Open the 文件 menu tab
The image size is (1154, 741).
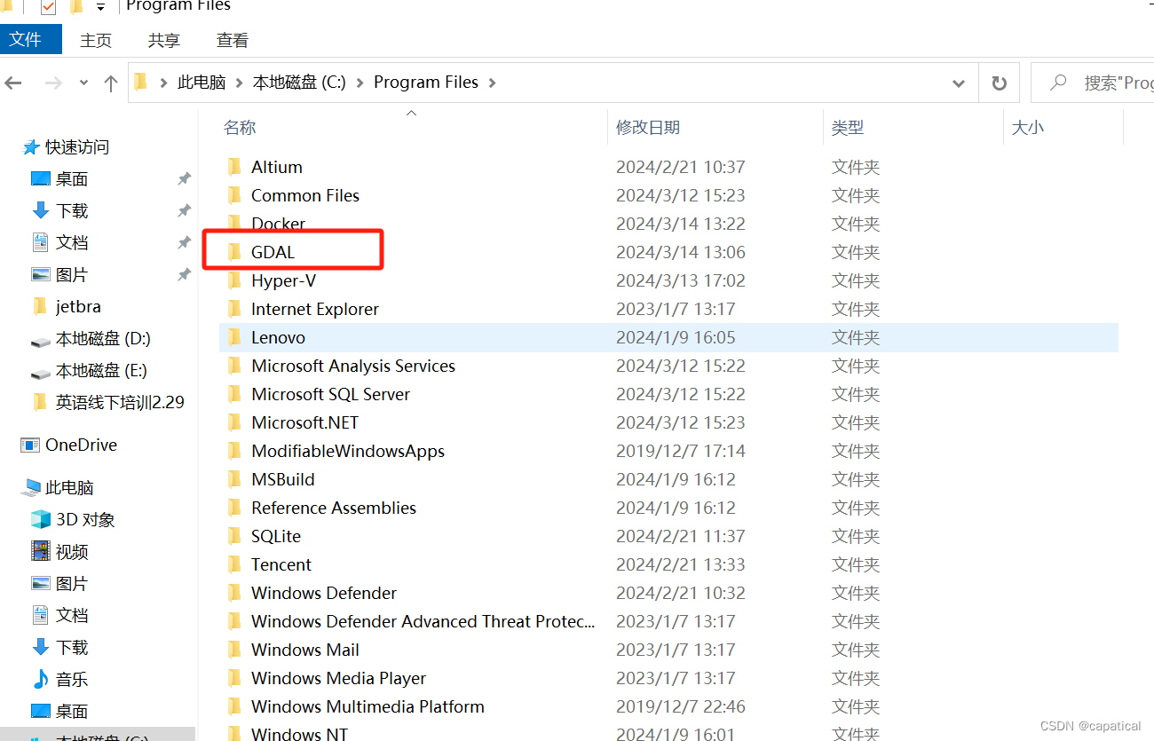point(30,40)
